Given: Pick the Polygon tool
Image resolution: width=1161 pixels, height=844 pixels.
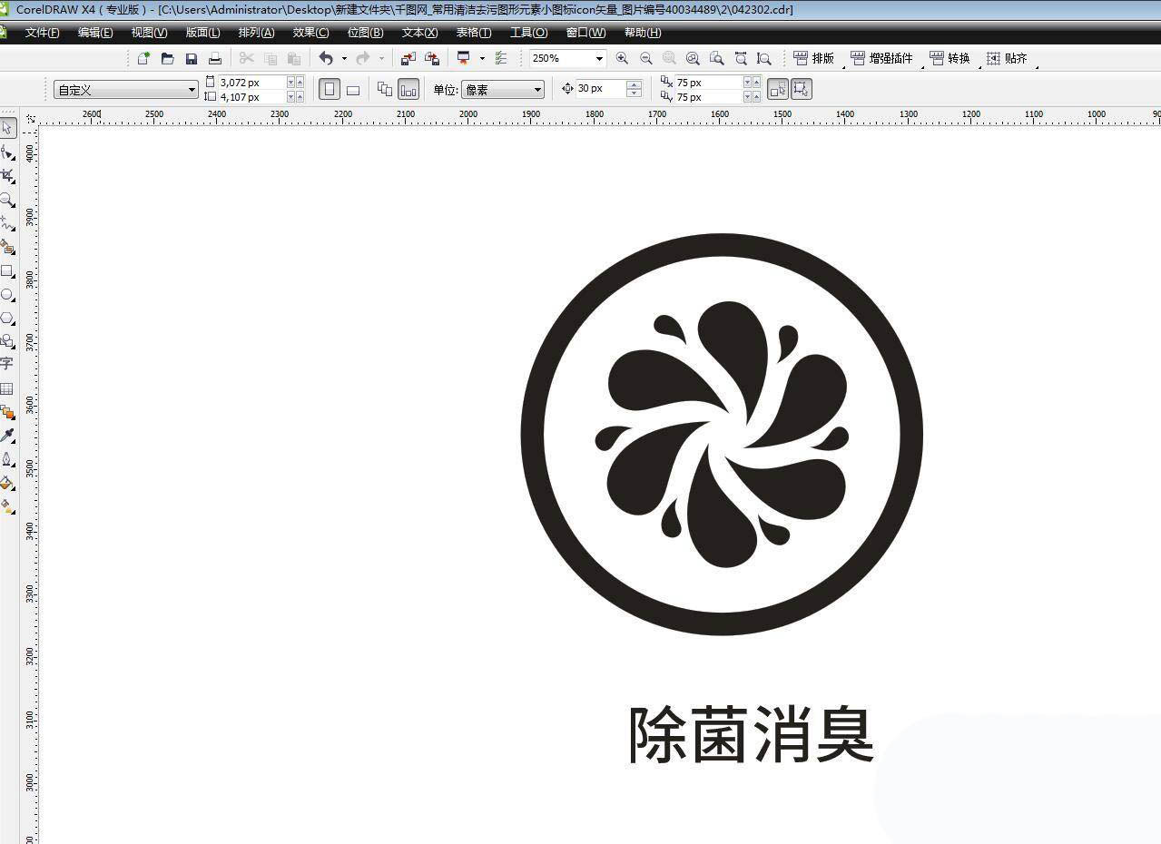Looking at the screenshot, I should click(7, 318).
